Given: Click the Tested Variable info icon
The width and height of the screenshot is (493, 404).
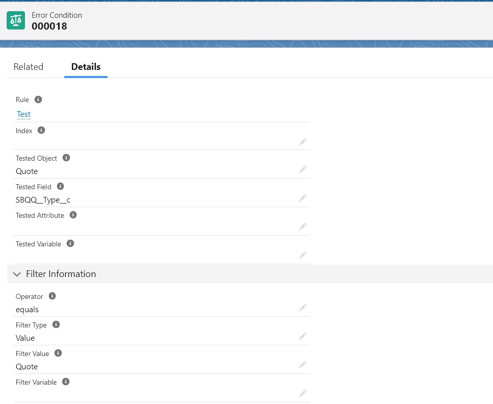Looking at the screenshot, I should point(70,243).
